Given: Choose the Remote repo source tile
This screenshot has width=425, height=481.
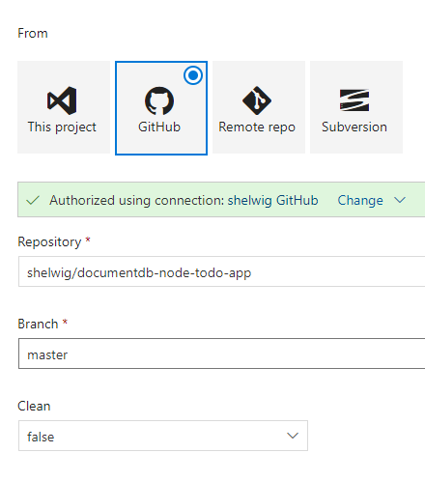Looking at the screenshot, I should (x=259, y=107).
